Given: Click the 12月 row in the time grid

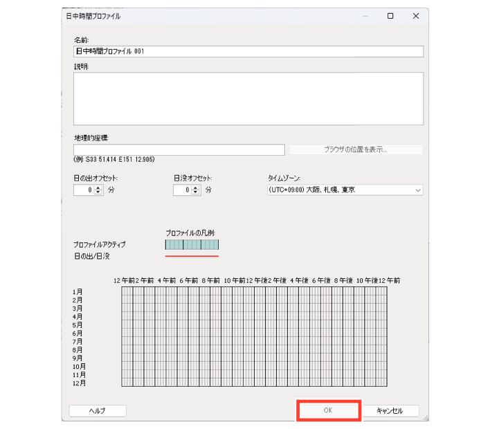Looking at the screenshot, I should 253,383.
